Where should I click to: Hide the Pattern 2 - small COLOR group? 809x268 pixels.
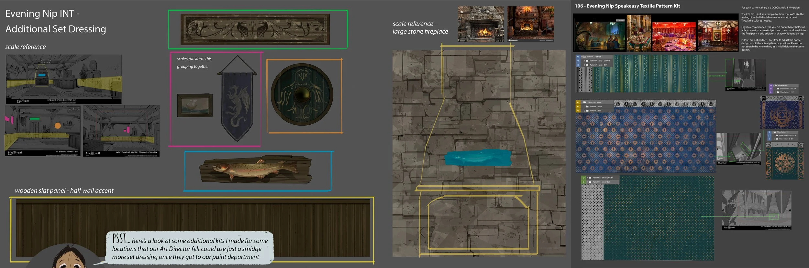583,178
